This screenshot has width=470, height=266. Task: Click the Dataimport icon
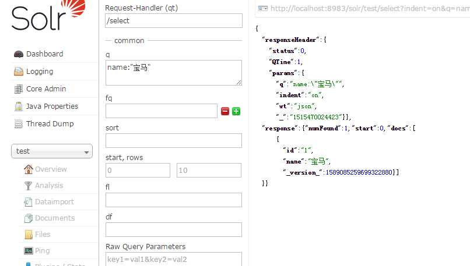click(x=28, y=202)
